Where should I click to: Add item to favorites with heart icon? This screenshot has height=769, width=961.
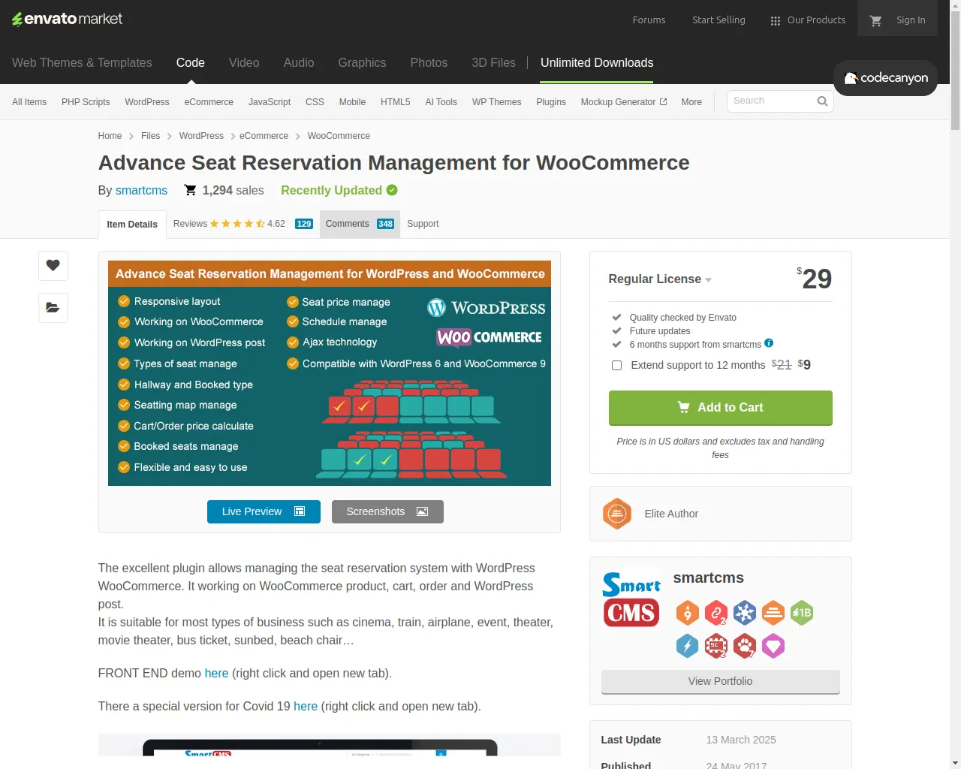(53, 265)
